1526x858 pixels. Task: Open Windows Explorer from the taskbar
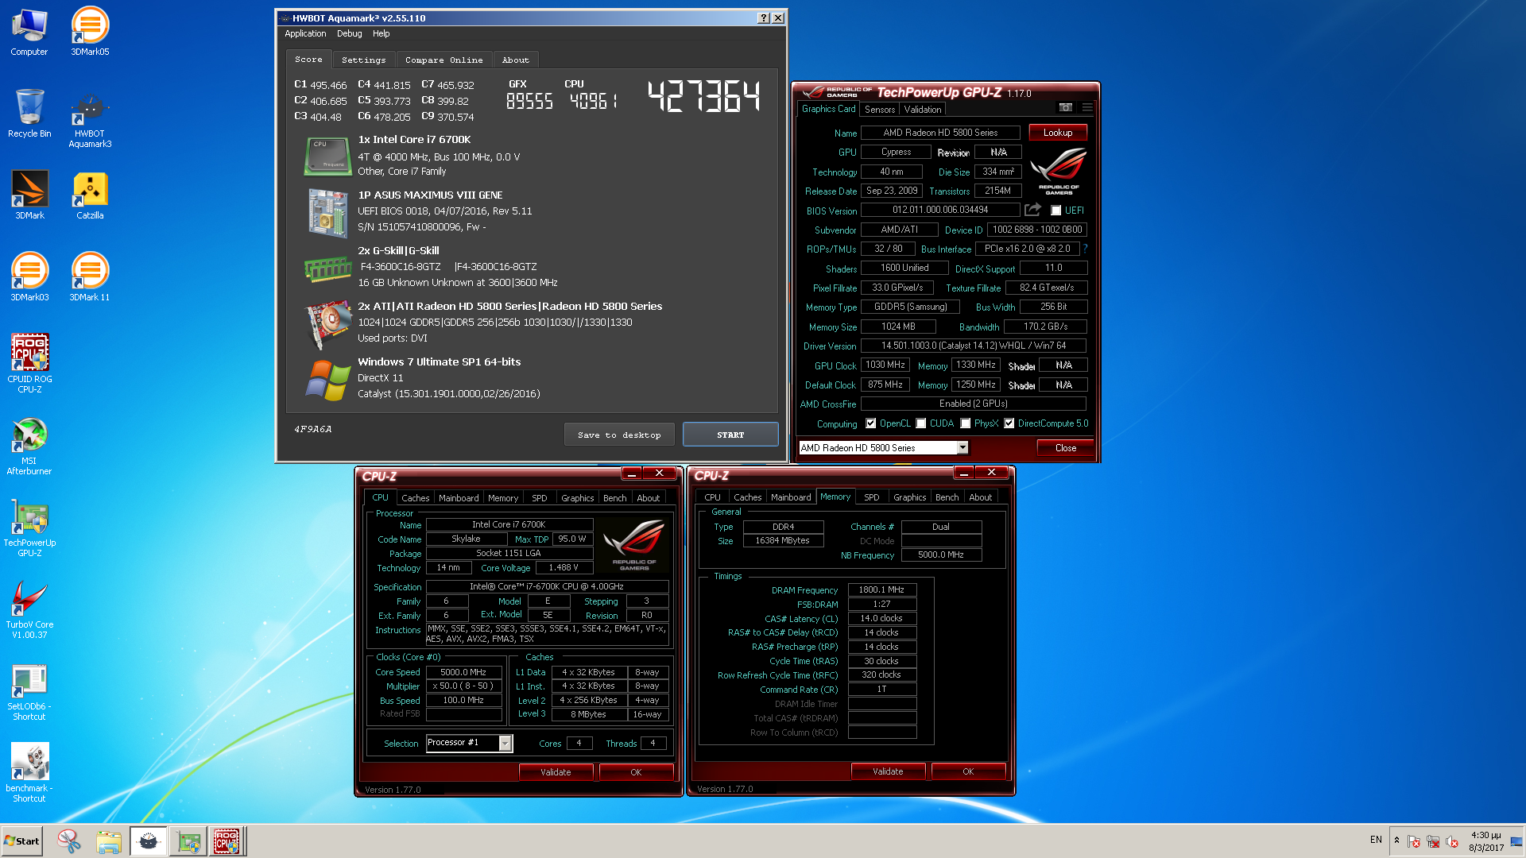pyautogui.click(x=109, y=841)
